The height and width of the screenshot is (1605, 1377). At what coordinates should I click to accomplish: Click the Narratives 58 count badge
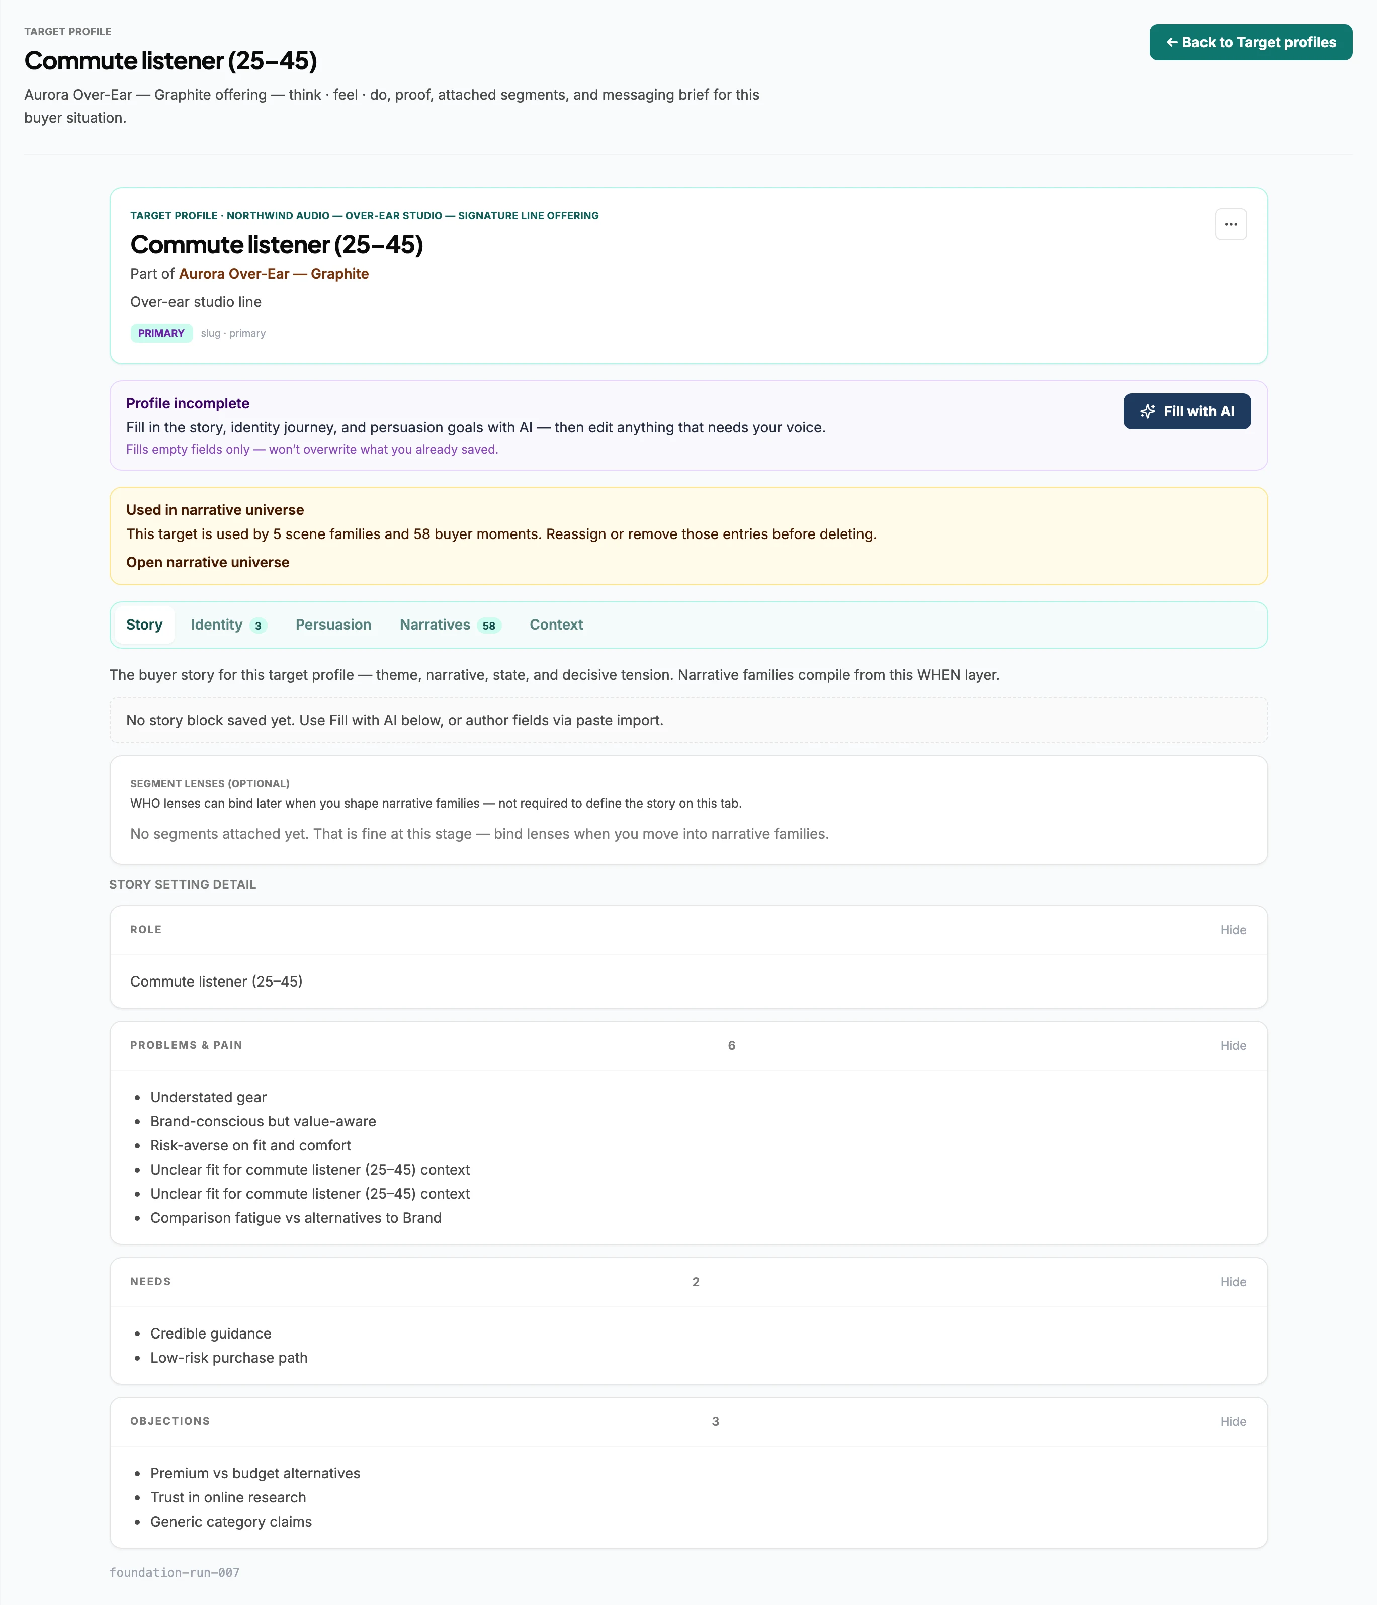pyautogui.click(x=489, y=626)
